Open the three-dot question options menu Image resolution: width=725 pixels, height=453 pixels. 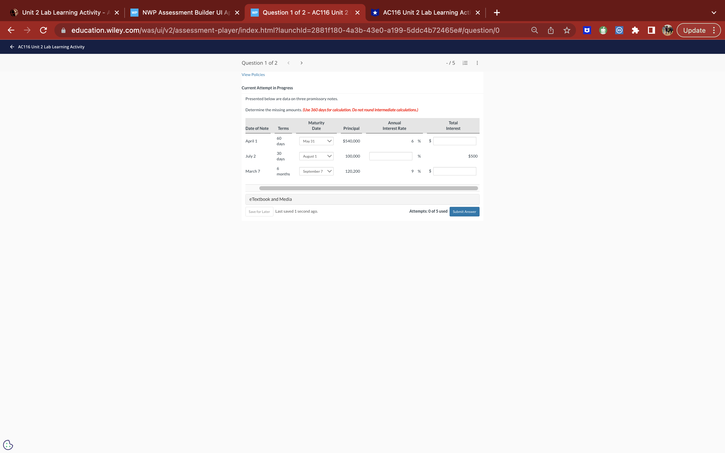(477, 63)
